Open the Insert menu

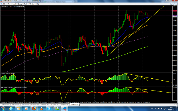[x=14, y=4]
